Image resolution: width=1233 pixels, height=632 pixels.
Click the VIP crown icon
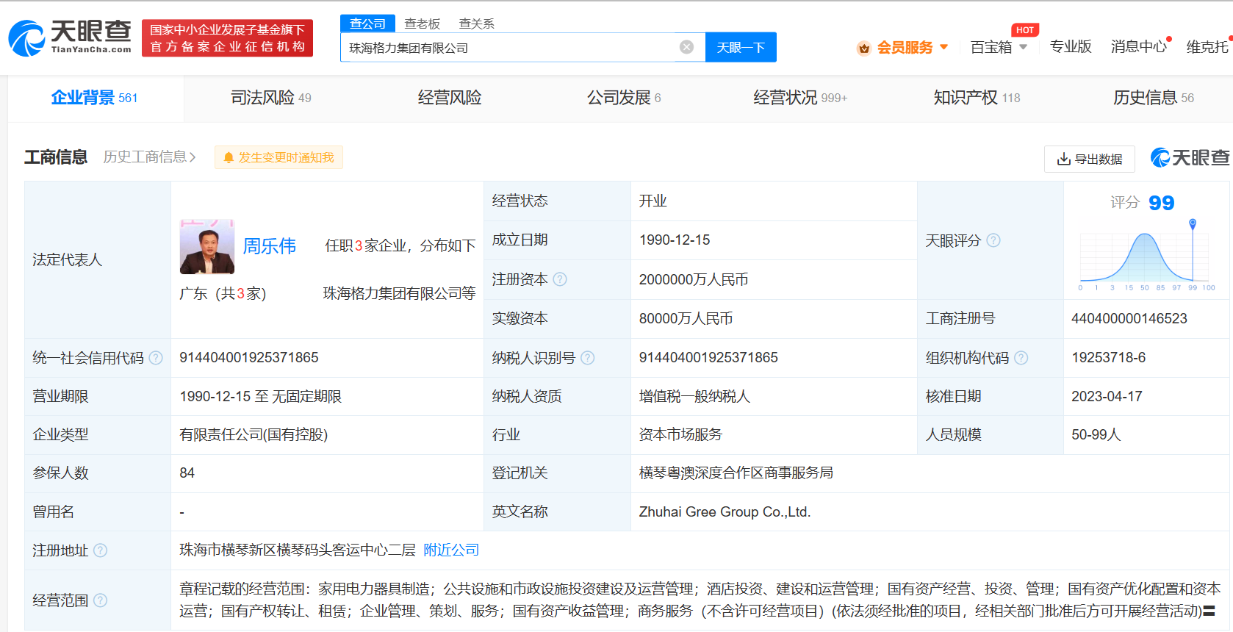click(x=863, y=48)
